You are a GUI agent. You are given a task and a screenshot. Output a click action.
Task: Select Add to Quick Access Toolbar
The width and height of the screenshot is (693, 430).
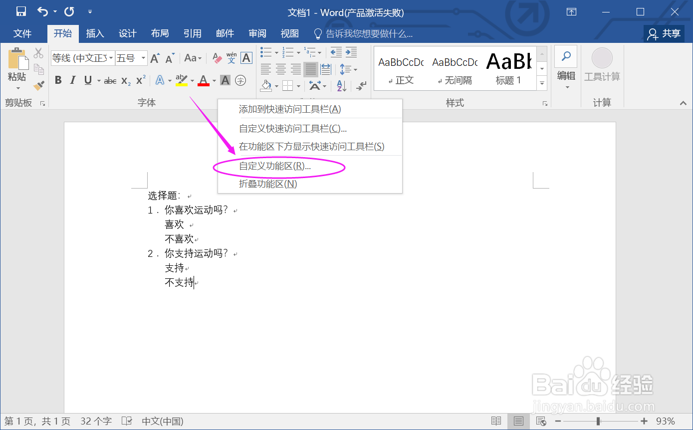[310, 109]
